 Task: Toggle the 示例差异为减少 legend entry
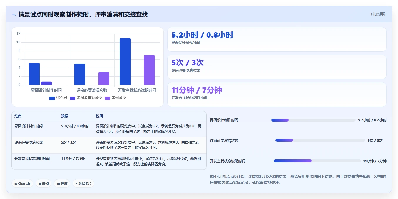(86, 98)
